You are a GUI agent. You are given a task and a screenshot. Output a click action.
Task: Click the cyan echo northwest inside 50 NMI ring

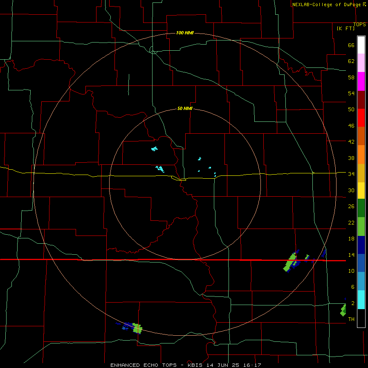(x=155, y=148)
